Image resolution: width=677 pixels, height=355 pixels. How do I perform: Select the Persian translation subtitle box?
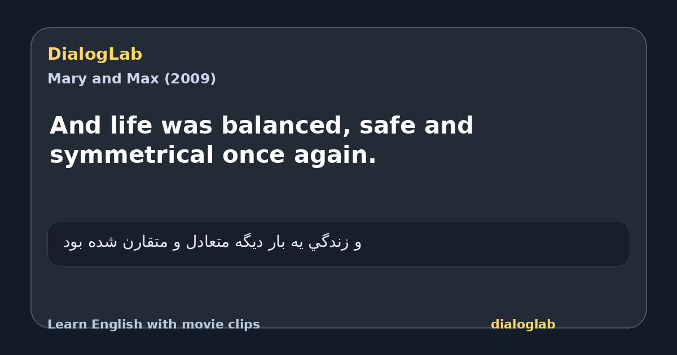tap(338, 243)
